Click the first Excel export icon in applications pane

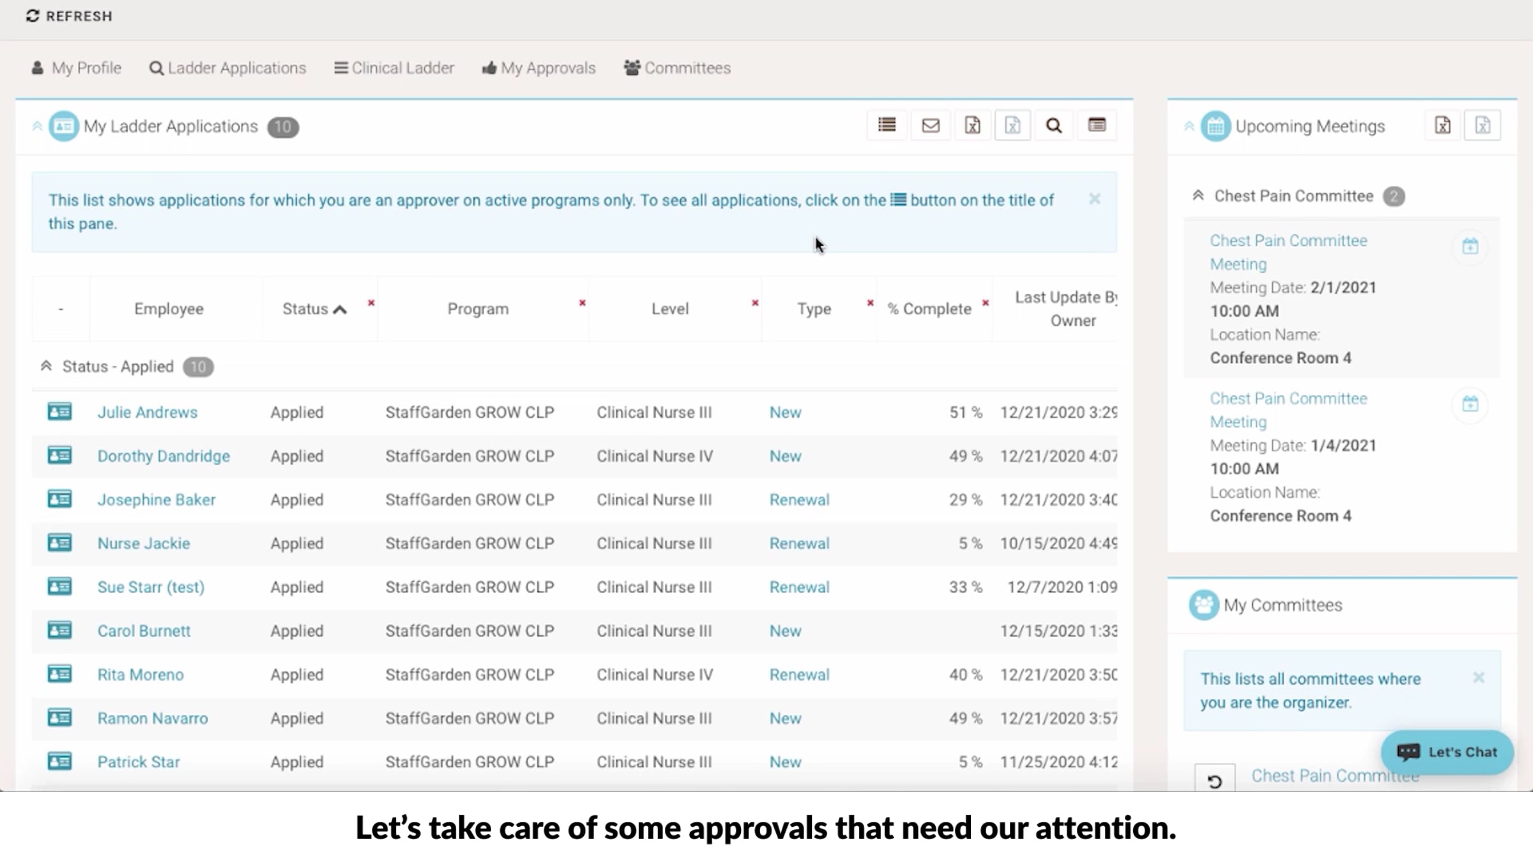click(972, 125)
